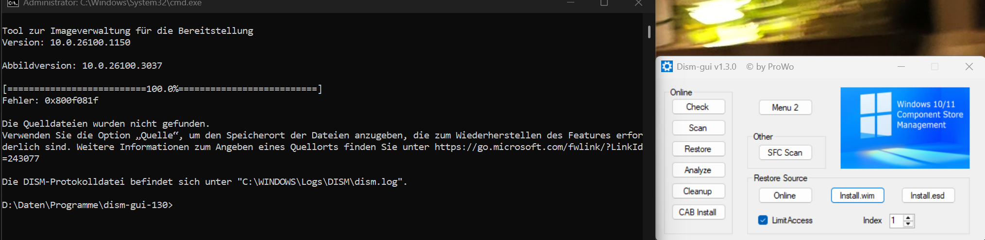Choose Install.esd as restore source
The height and width of the screenshot is (240, 985).
[928, 195]
